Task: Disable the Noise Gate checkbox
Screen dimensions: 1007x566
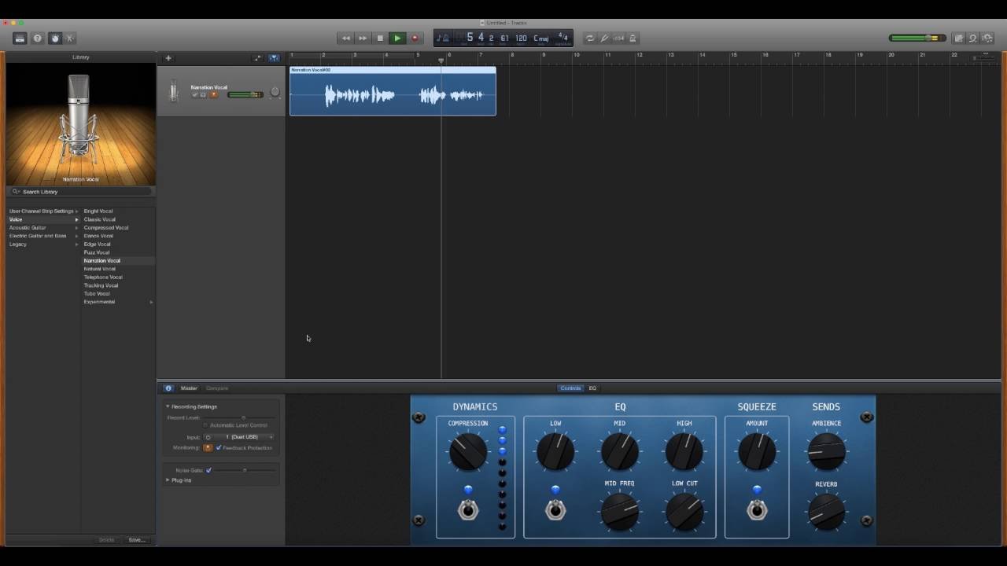Action: pyautogui.click(x=208, y=470)
